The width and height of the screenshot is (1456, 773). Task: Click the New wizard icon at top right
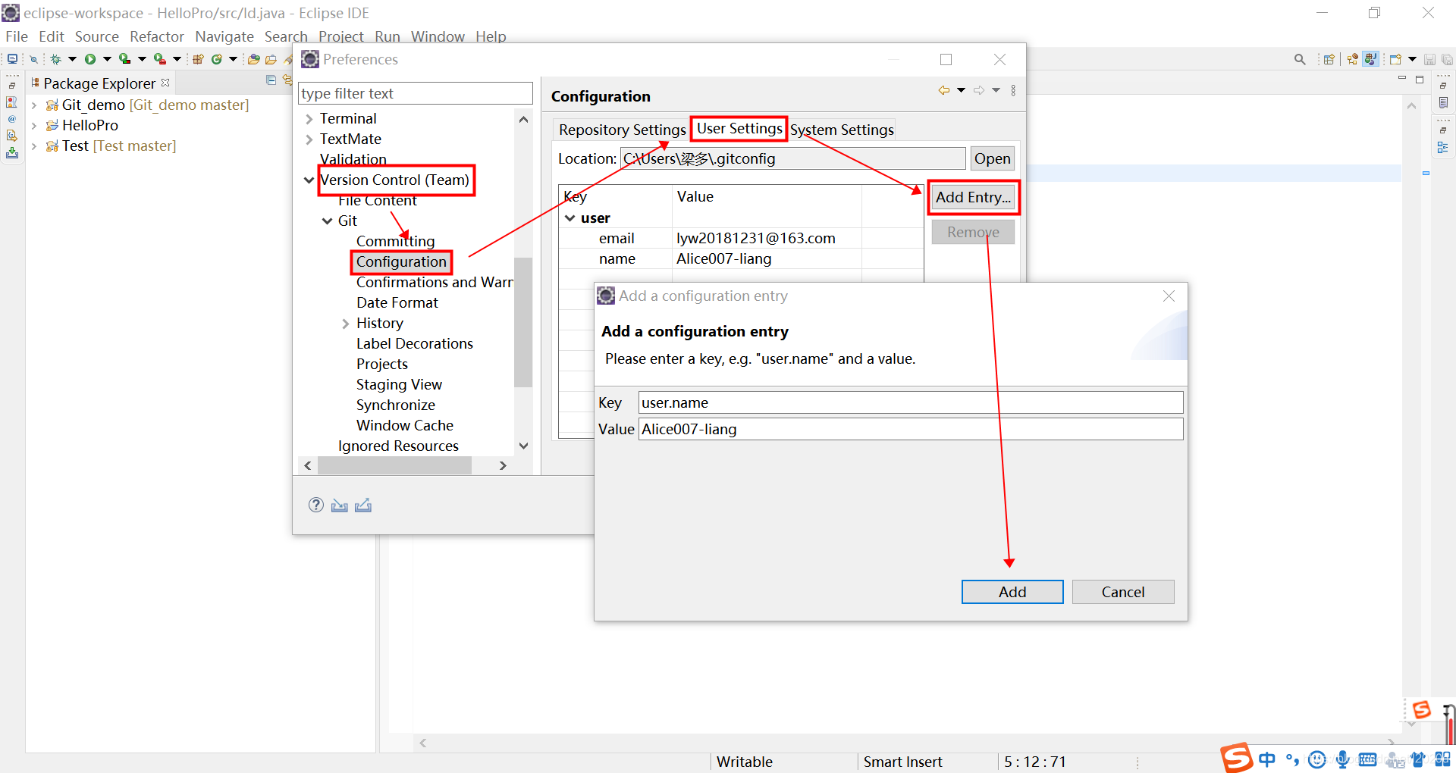click(x=1395, y=59)
